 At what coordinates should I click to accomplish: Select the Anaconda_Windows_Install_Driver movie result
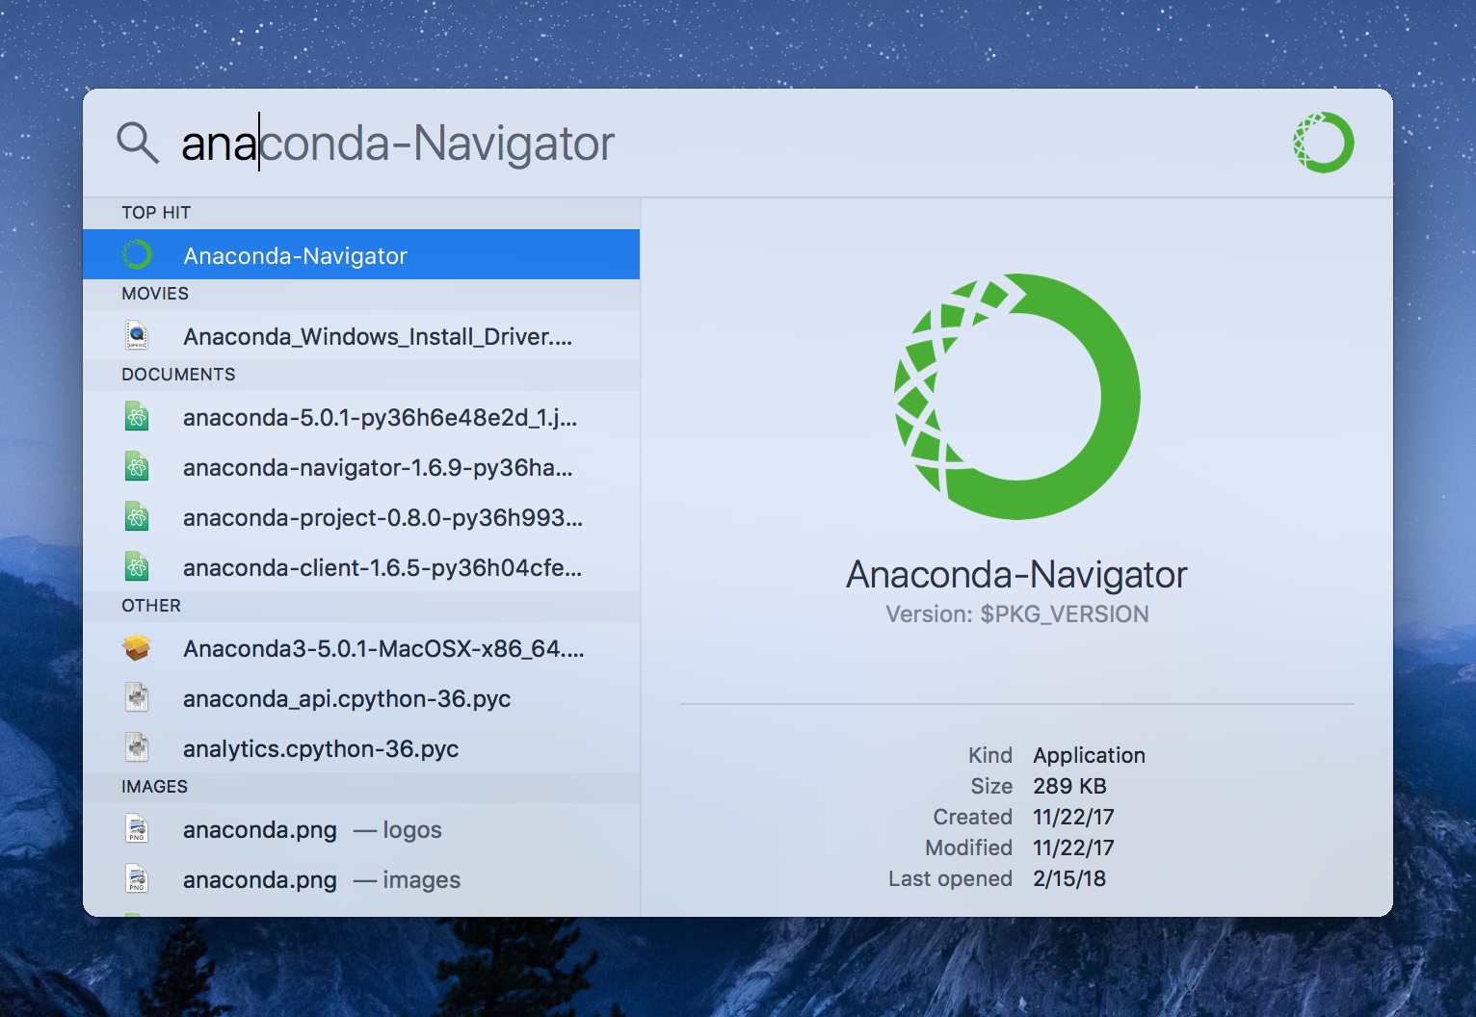pos(361,335)
